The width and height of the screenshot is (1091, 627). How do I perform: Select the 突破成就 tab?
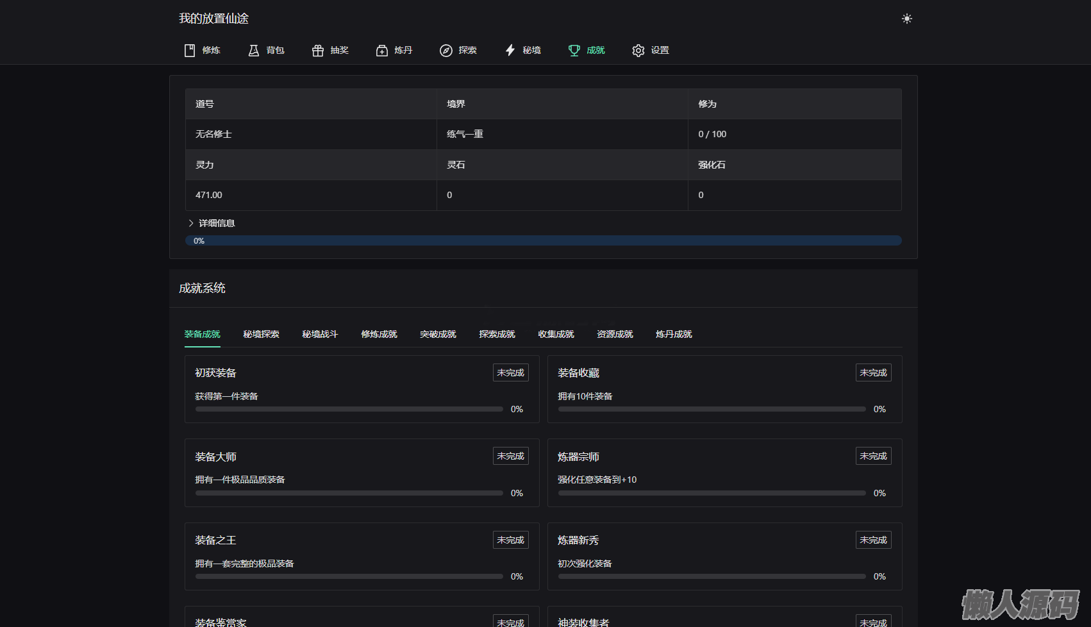point(438,334)
